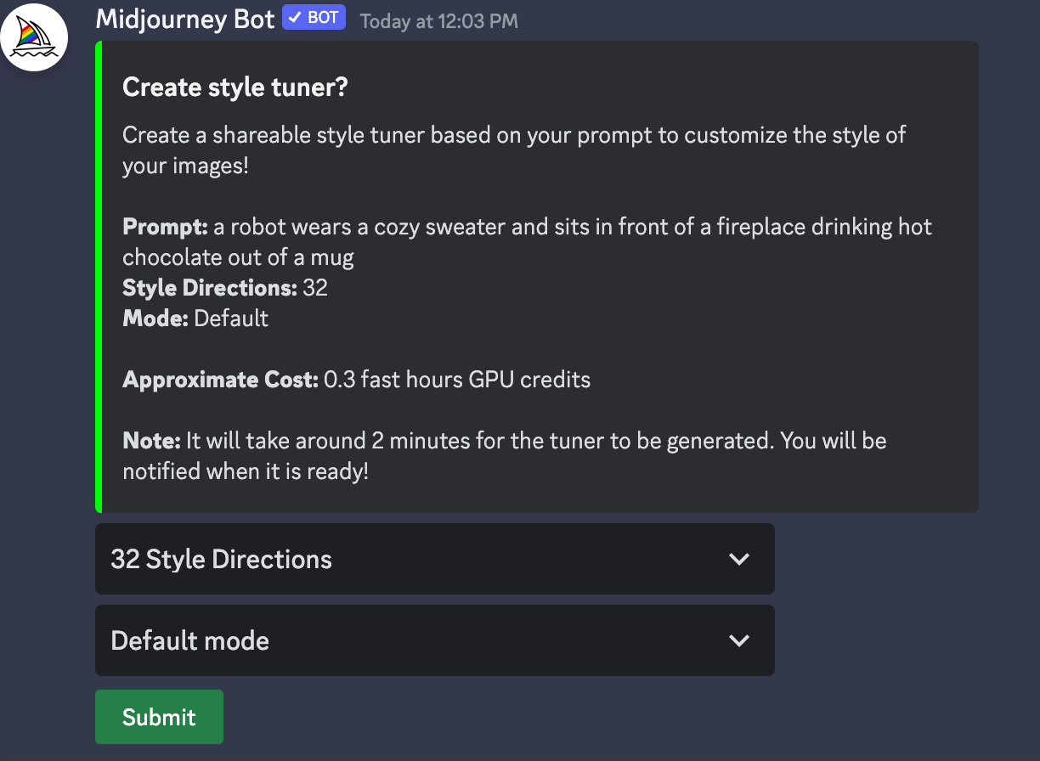The width and height of the screenshot is (1040, 761).
Task: Click the chevron on Default mode selector
Action: pos(739,640)
